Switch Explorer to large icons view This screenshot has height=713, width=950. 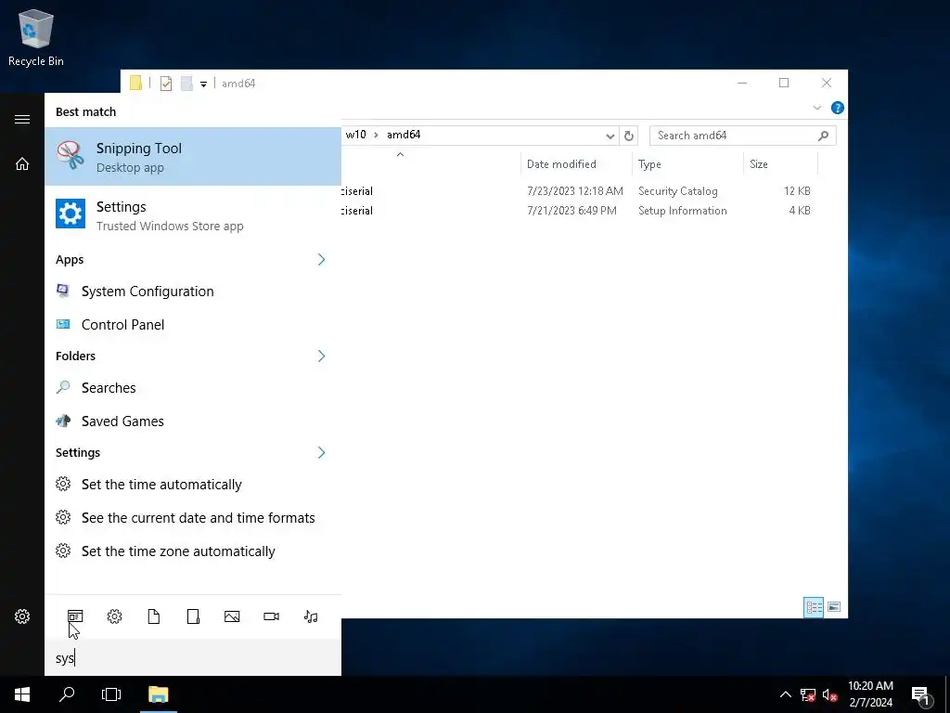(x=834, y=607)
